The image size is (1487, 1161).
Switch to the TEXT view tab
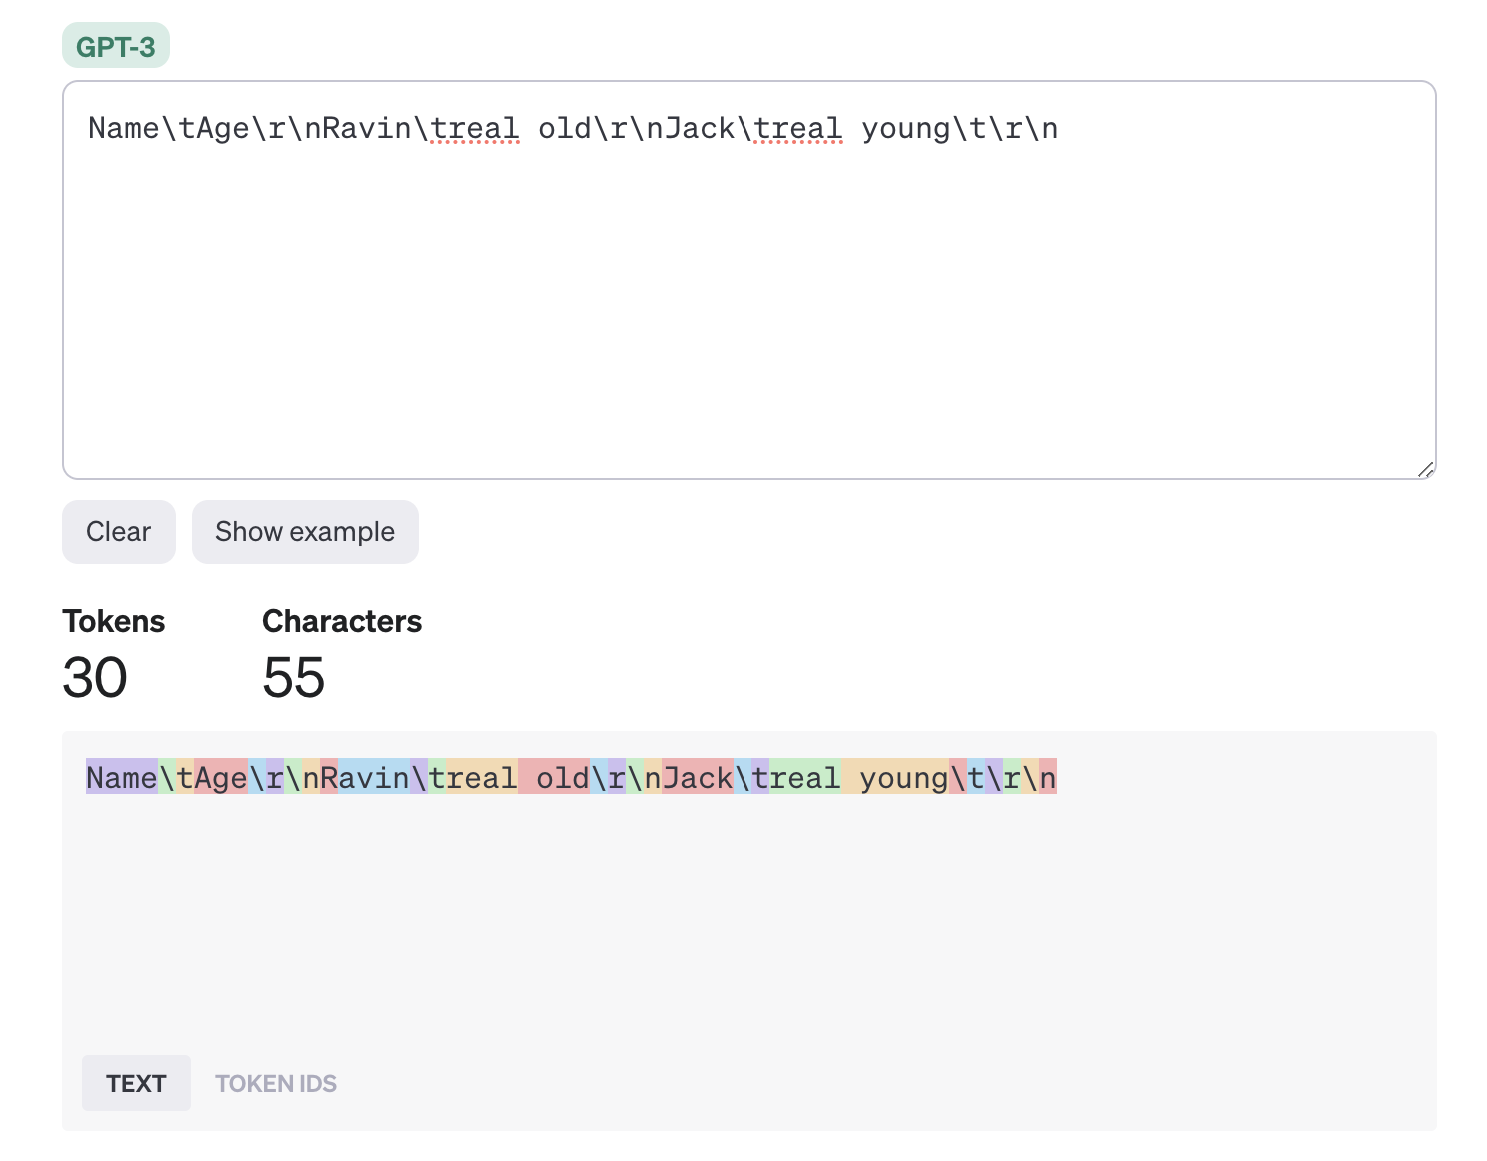click(136, 1083)
